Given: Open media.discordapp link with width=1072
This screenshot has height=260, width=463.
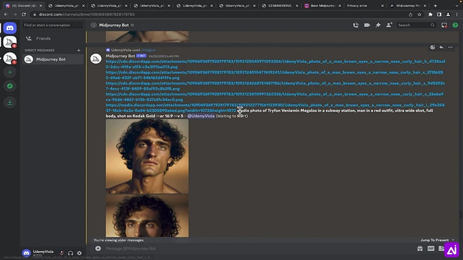Looking at the screenshot, I should coord(275,108).
